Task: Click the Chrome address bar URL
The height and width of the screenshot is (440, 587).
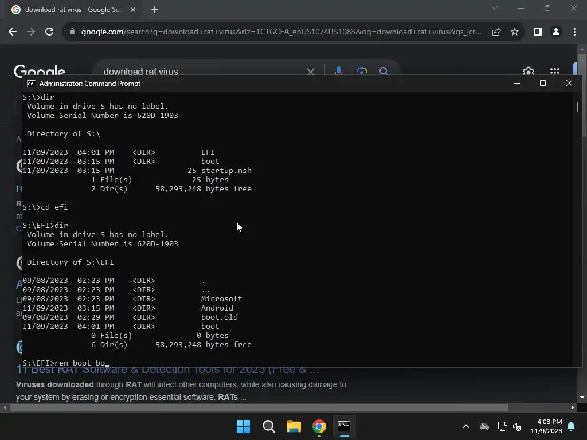Action: 281,32
